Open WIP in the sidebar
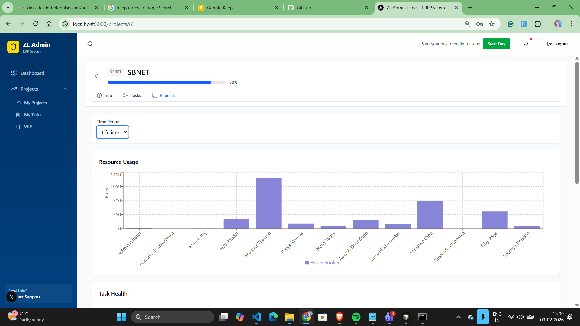This screenshot has height=326, width=580. pos(28,127)
